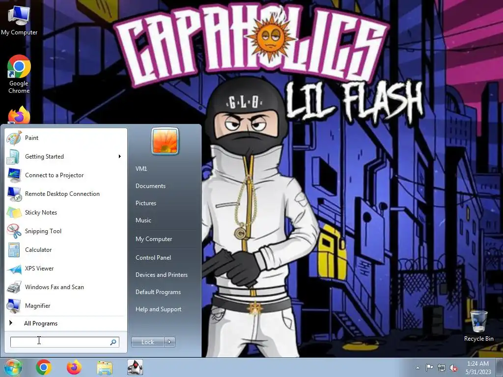
Task: Launch the Snipping Tool
Action: coord(66,231)
